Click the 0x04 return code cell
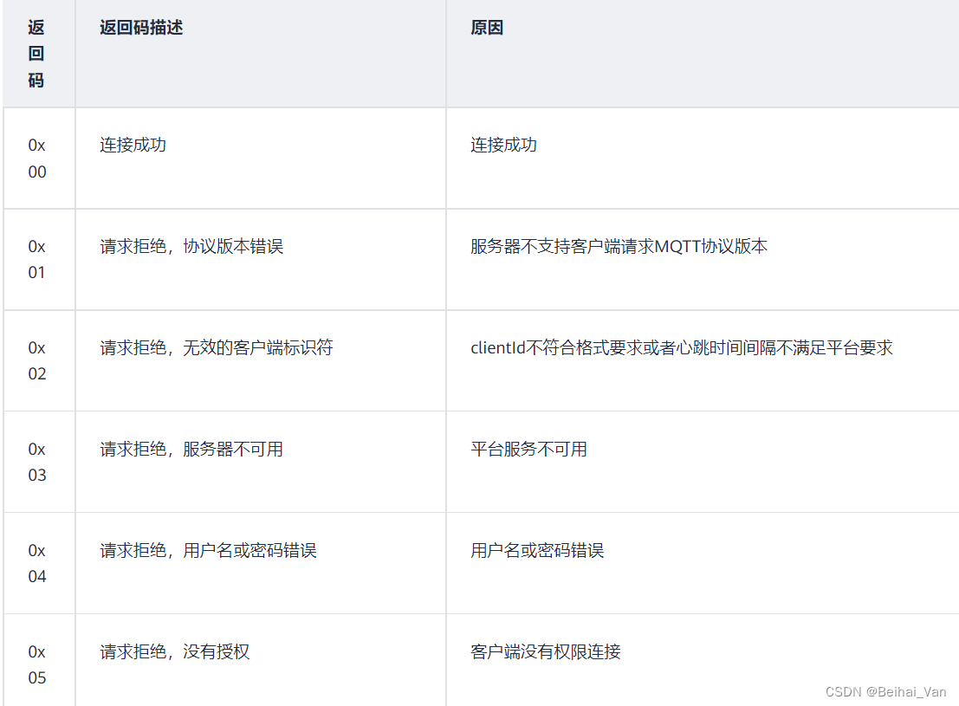Viewport: 959px width, 706px height. pos(39,563)
